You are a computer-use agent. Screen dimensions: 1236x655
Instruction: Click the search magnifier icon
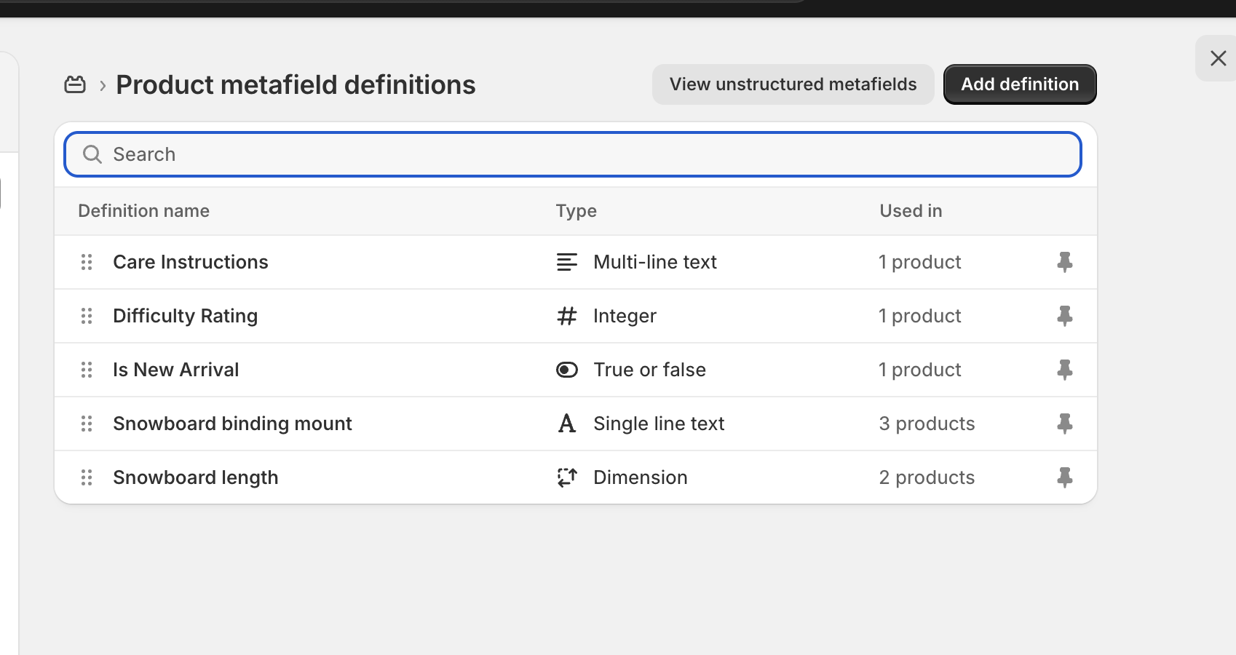click(x=92, y=154)
